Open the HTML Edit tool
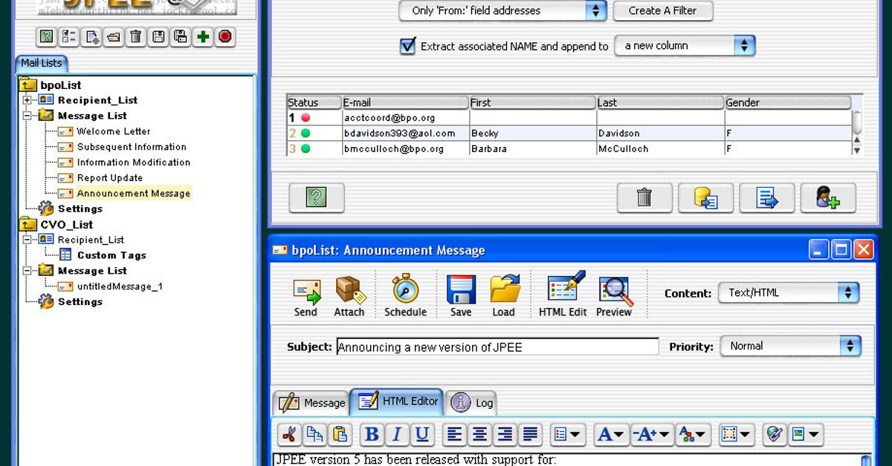 tap(563, 296)
